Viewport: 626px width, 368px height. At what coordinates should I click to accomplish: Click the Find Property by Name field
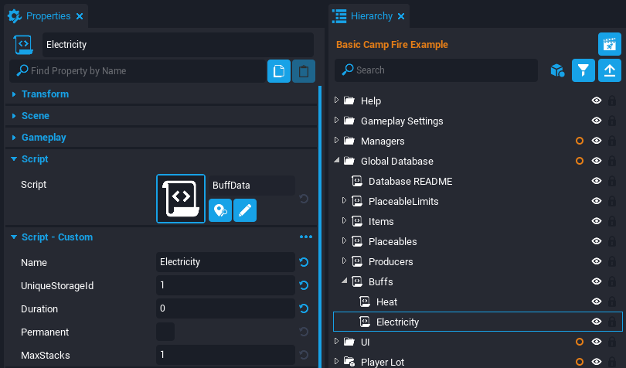pos(139,71)
